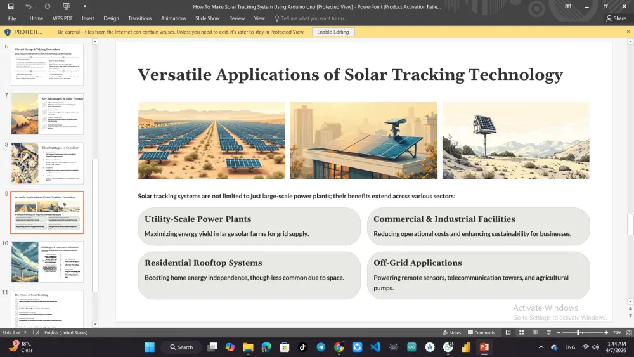Click the solar farm desert image
634x357 pixels.
pos(212,140)
